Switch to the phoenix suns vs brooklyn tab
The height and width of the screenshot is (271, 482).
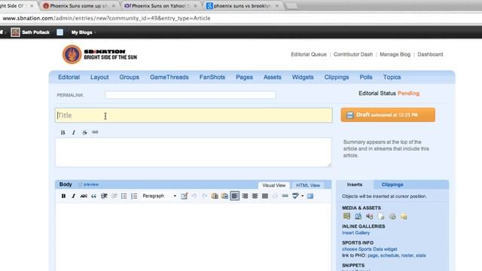point(243,6)
